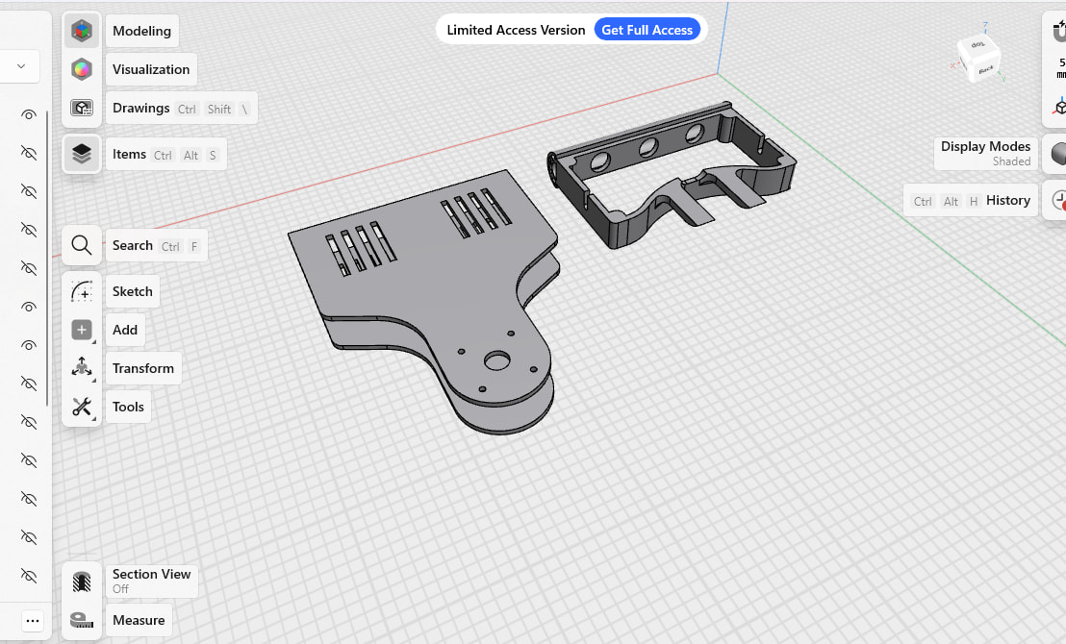
Task: Open the three-dot more options button
Action: [33, 620]
